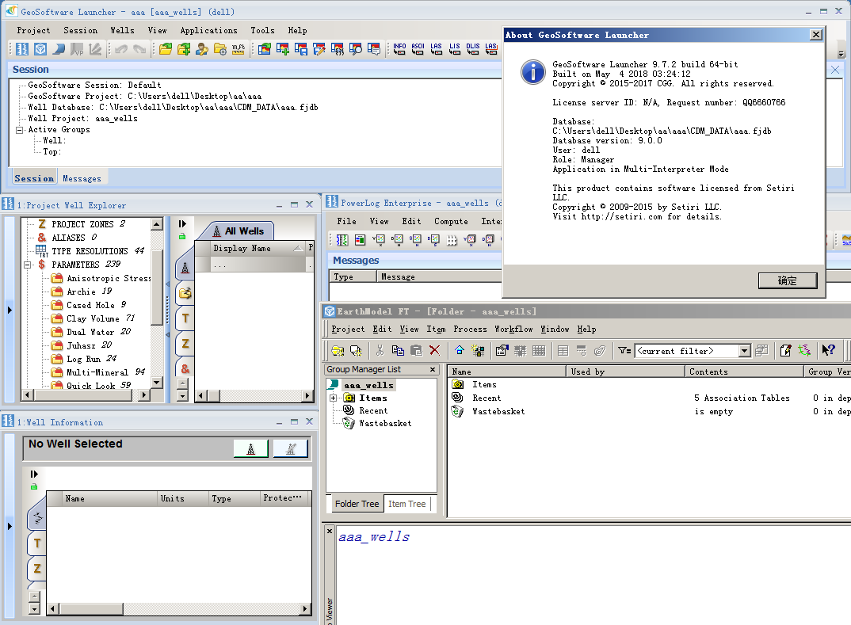Click Cut scissors in EarthModel toolbar

pos(380,350)
